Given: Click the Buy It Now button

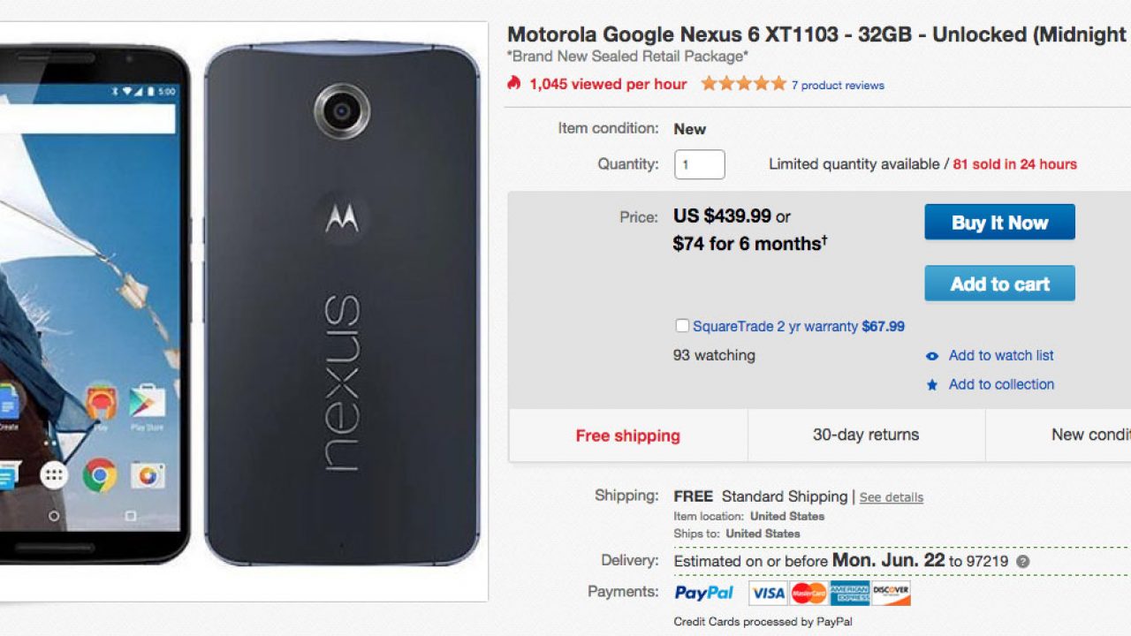Looking at the screenshot, I should [999, 223].
